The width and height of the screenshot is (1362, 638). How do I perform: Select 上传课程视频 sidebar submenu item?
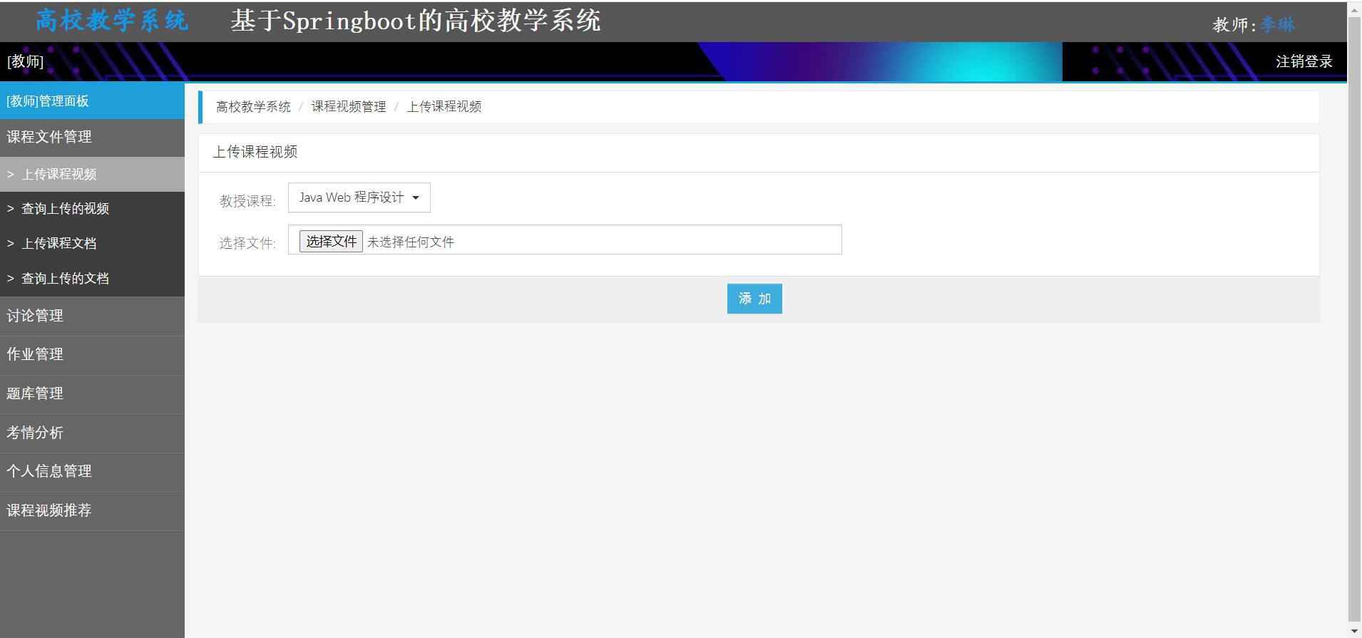pyautogui.click(x=92, y=174)
